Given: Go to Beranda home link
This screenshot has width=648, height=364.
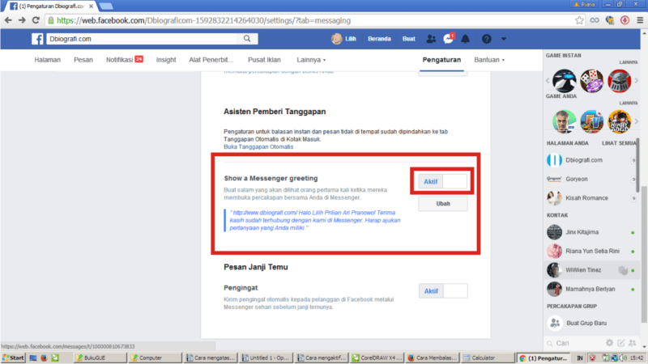Looking at the screenshot, I should pos(379,39).
